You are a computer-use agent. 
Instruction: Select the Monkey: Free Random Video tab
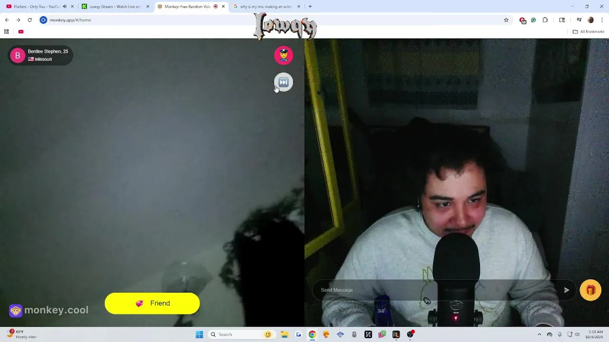coord(187,7)
